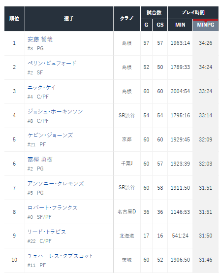The height and width of the screenshot is (273, 219).
Task: Open ロバート・フランクス player link
Action: coord(53,208)
